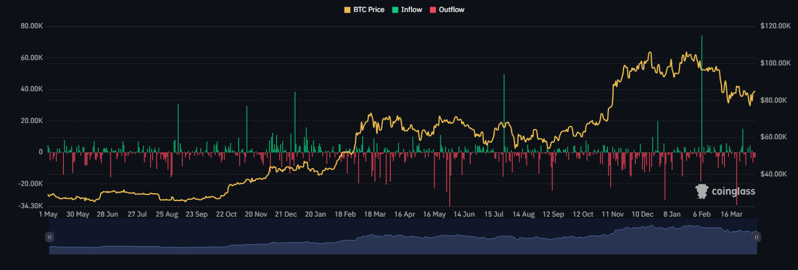Click the '1 May' date label
The width and height of the screenshot is (798, 270).
[48, 214]
